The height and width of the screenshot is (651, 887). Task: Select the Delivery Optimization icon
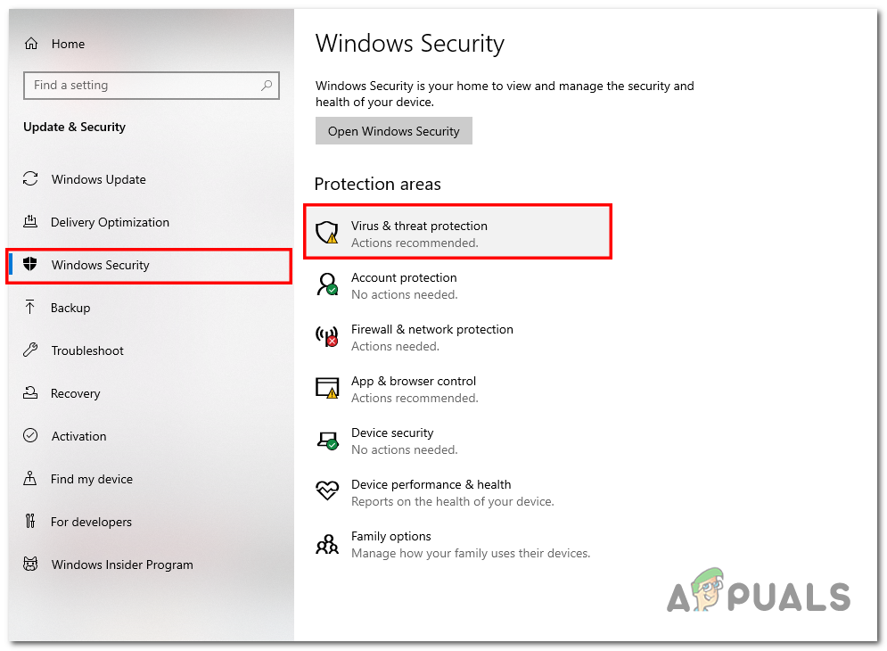pyautogui.click(x=29, y=222)
